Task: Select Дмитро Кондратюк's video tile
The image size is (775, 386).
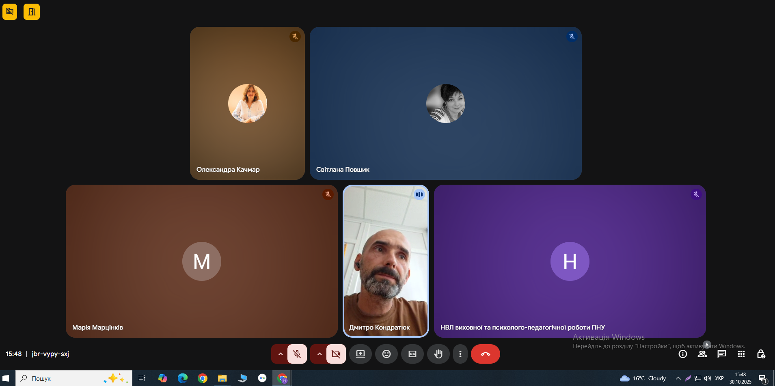Action: click(x=386, y=261)
